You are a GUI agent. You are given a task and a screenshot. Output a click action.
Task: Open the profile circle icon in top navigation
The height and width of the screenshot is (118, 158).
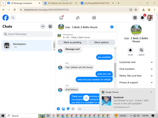pyautogui.click(x=94, y=18)
